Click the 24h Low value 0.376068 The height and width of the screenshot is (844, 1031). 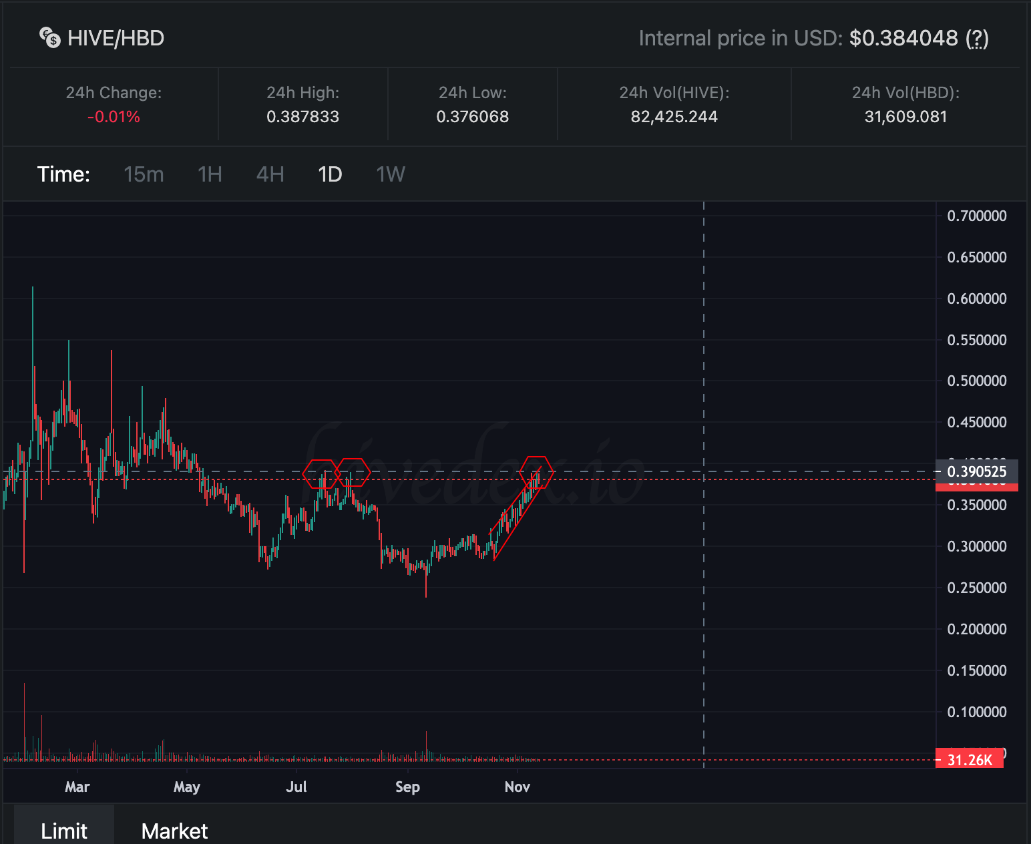coord(473,117)
